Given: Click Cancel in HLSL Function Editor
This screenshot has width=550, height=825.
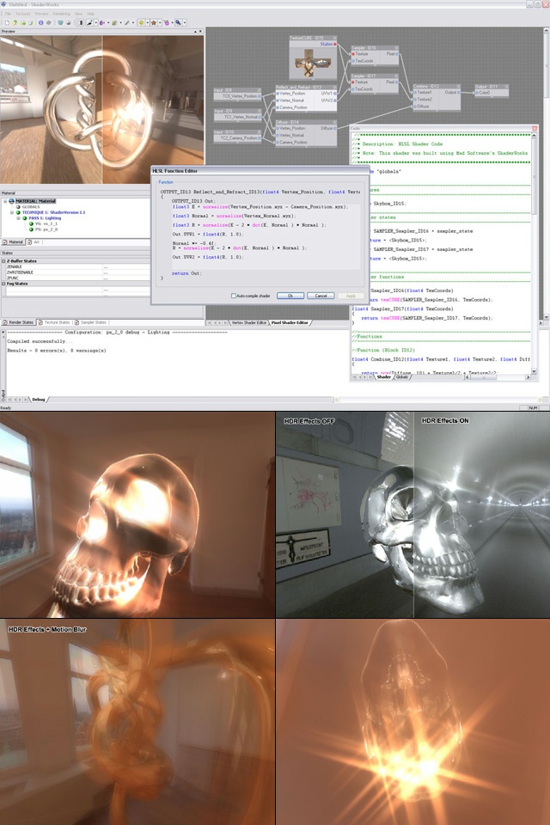Looking at the screenshot, I should tap(321, 296).
